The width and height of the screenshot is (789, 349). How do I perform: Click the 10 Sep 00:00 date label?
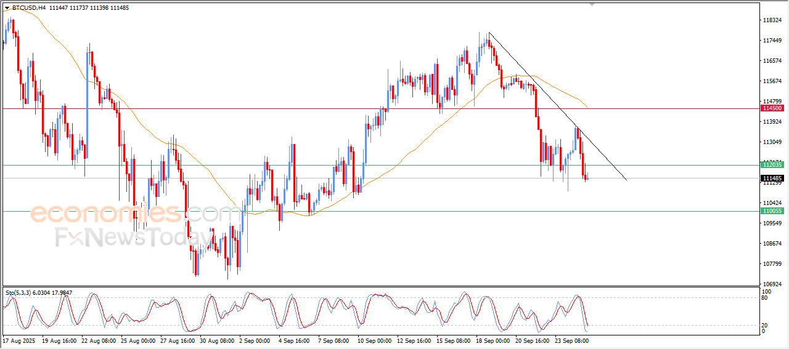pos(375,340)
